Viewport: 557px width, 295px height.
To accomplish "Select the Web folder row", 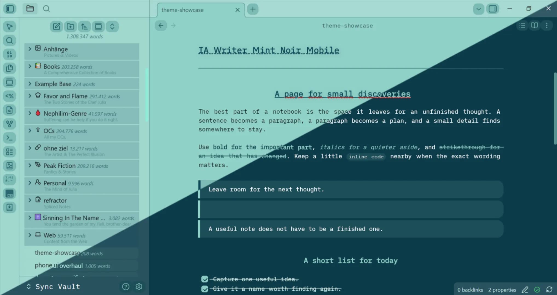I will click(x=82, y=237).
